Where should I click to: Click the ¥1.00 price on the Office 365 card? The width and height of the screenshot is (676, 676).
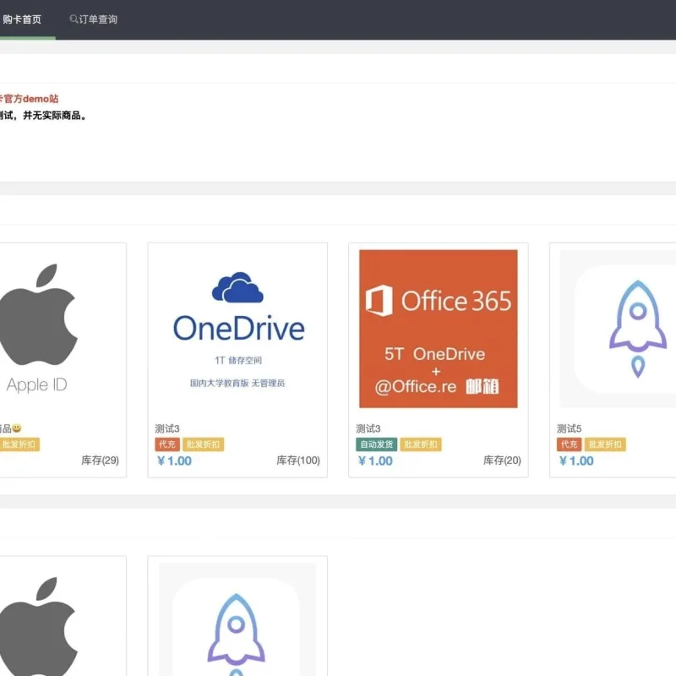coord(375,461)
